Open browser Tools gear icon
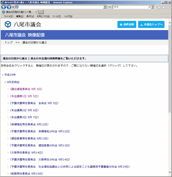172x177 pixels. coord(168,7)
